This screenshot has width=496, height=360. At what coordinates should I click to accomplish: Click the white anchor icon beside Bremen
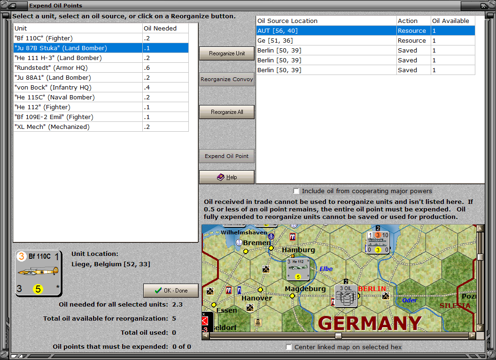[x=240, y=242]
